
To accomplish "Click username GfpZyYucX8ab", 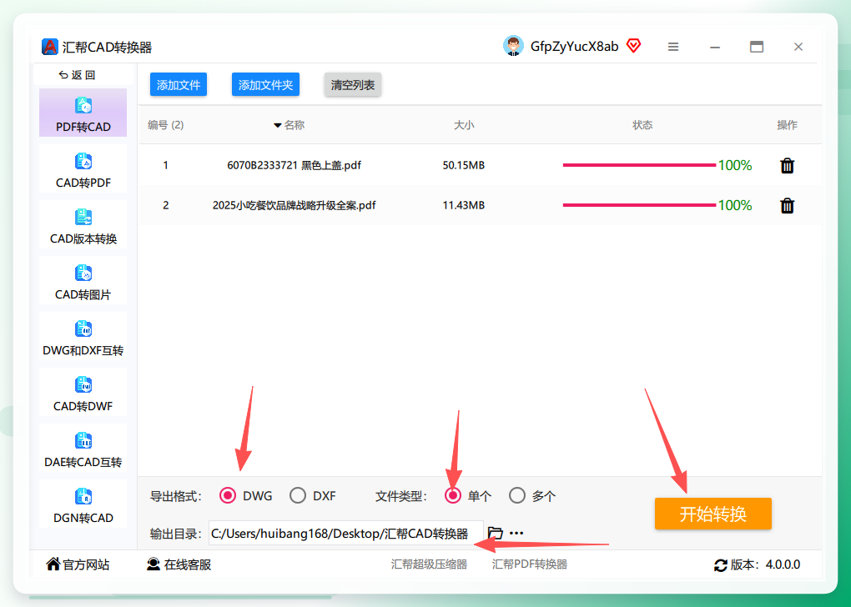I will click(x=574, y=47).
